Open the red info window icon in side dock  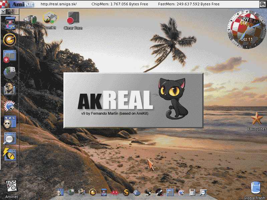coord(10,56)
